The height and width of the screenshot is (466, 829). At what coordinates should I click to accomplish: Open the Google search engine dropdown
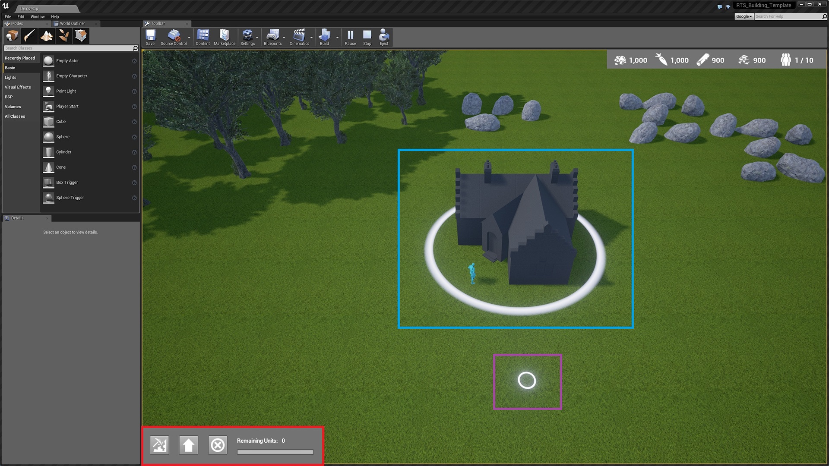coord(744,16)
